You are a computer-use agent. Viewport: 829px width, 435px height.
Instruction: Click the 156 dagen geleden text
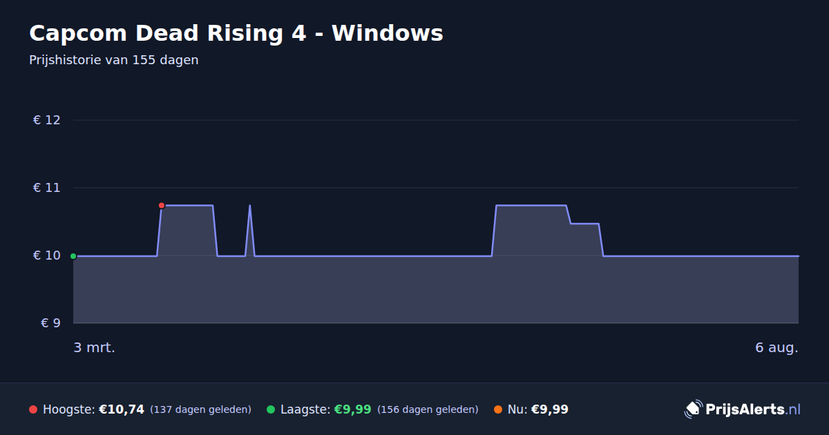coord(428,409)
